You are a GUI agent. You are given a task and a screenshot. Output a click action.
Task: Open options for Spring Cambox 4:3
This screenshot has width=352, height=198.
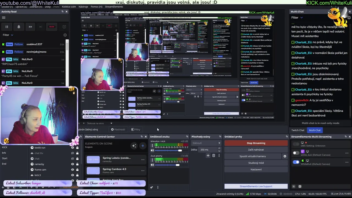143,171
